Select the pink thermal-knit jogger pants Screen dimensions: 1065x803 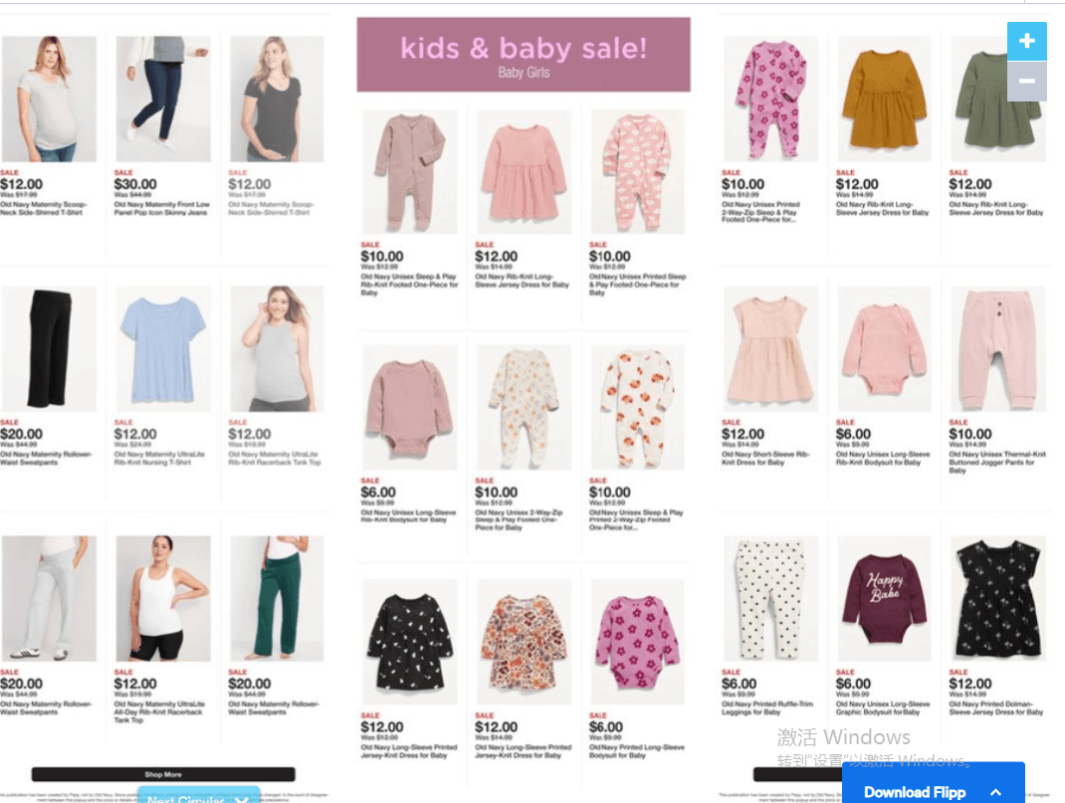tap(997, 349)
